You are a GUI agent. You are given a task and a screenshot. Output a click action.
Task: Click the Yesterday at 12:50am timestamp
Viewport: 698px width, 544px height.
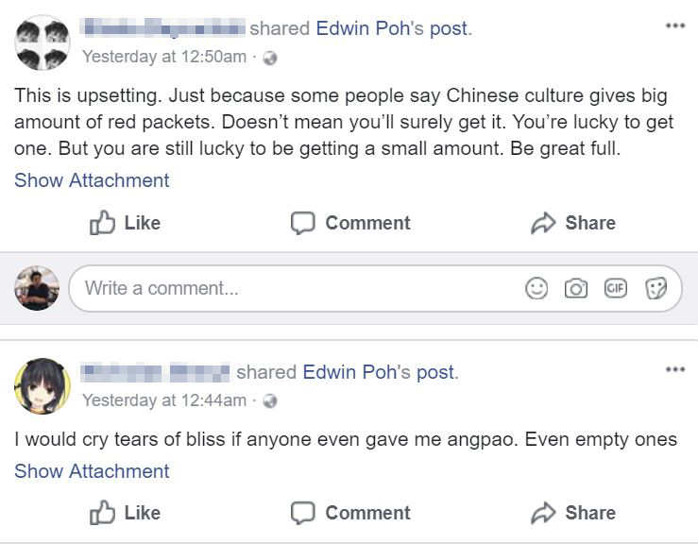tap(164, 57)
